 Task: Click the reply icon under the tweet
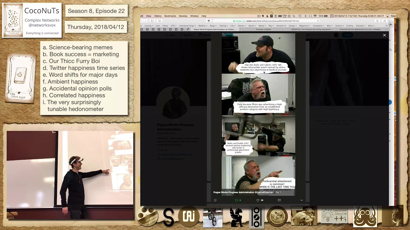click(215, 200)
